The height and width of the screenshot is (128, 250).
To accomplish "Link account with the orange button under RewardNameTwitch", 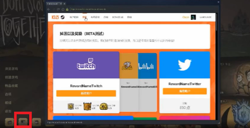I will click(86, 93).
